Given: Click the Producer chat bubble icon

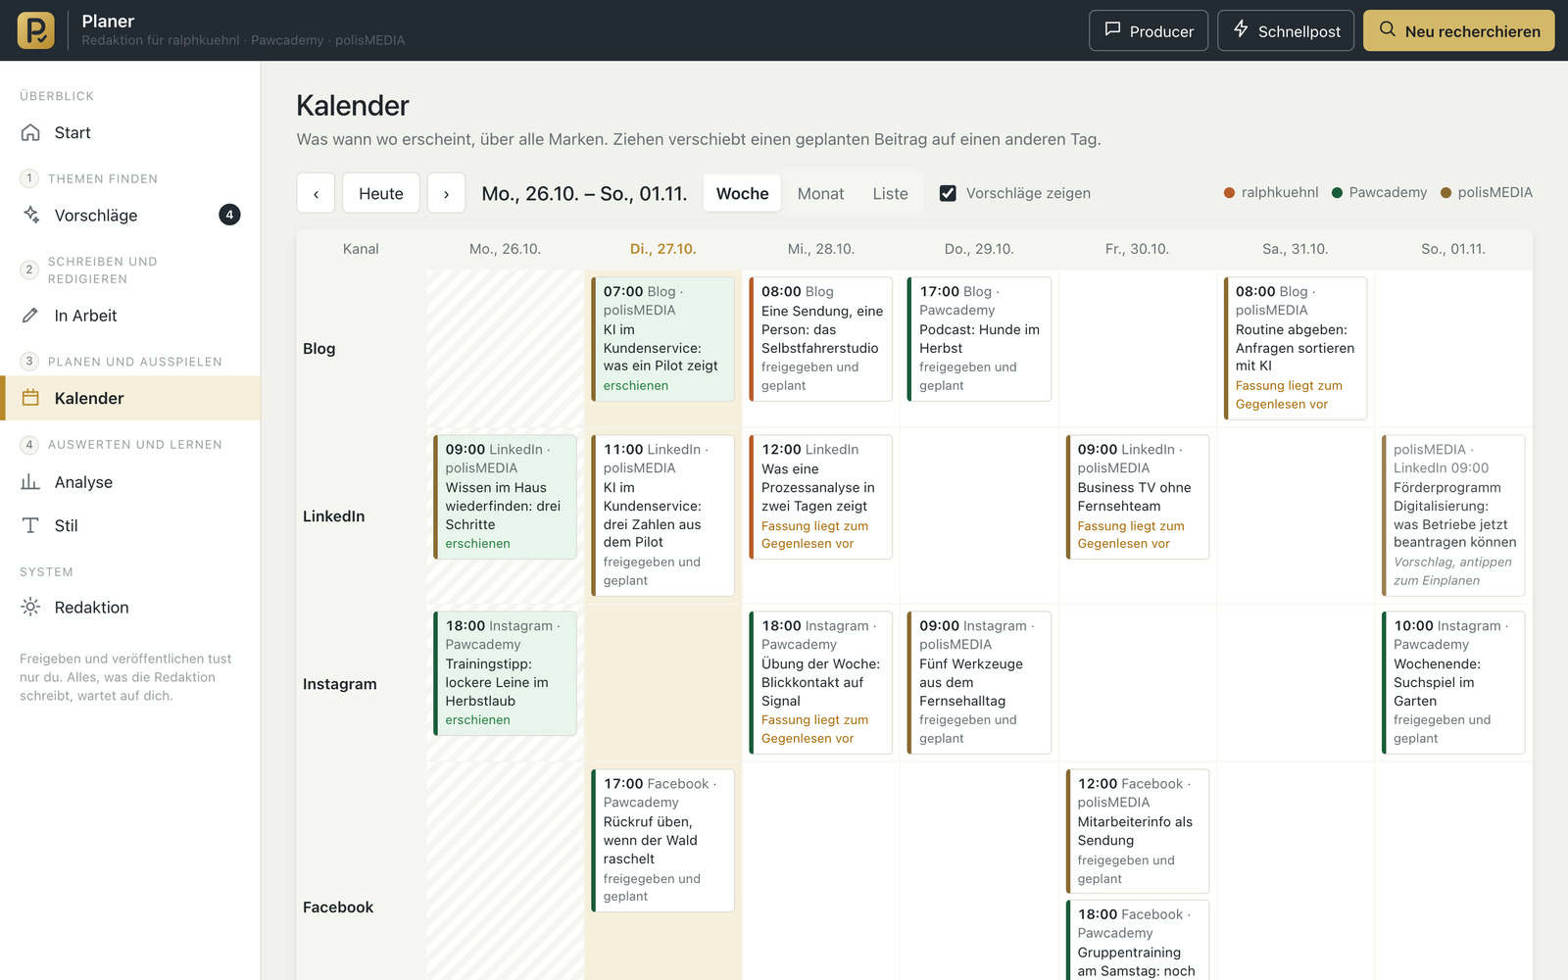Looking at the screenshot, I should click(1112, 29).
